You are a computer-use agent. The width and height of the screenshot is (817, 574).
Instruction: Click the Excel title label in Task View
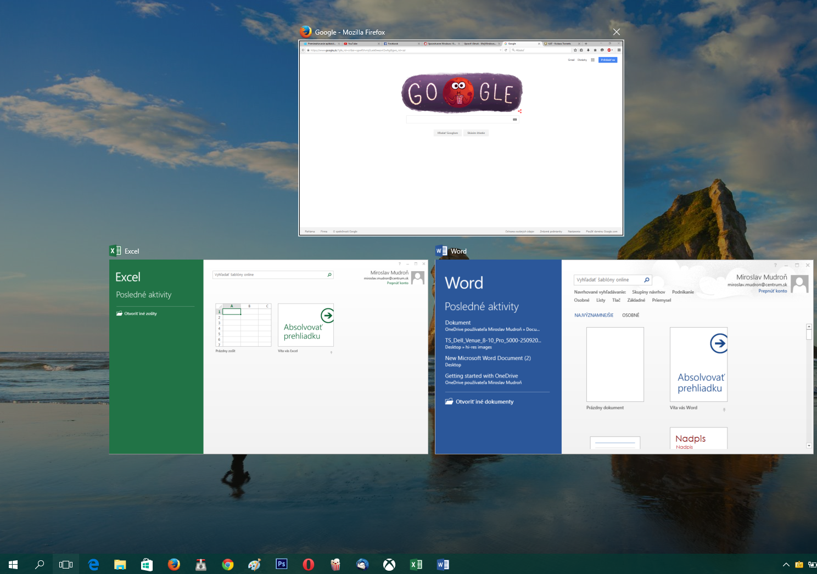coord(132,251)
